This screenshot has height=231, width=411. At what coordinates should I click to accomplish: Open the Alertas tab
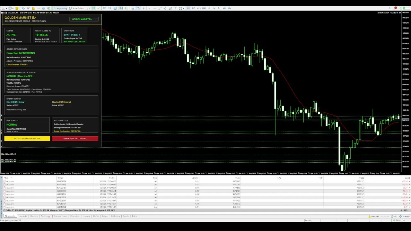point(96,216)
